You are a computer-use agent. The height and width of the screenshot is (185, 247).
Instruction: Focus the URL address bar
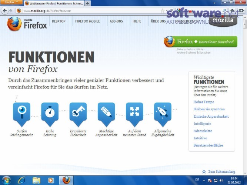[91, 11]
